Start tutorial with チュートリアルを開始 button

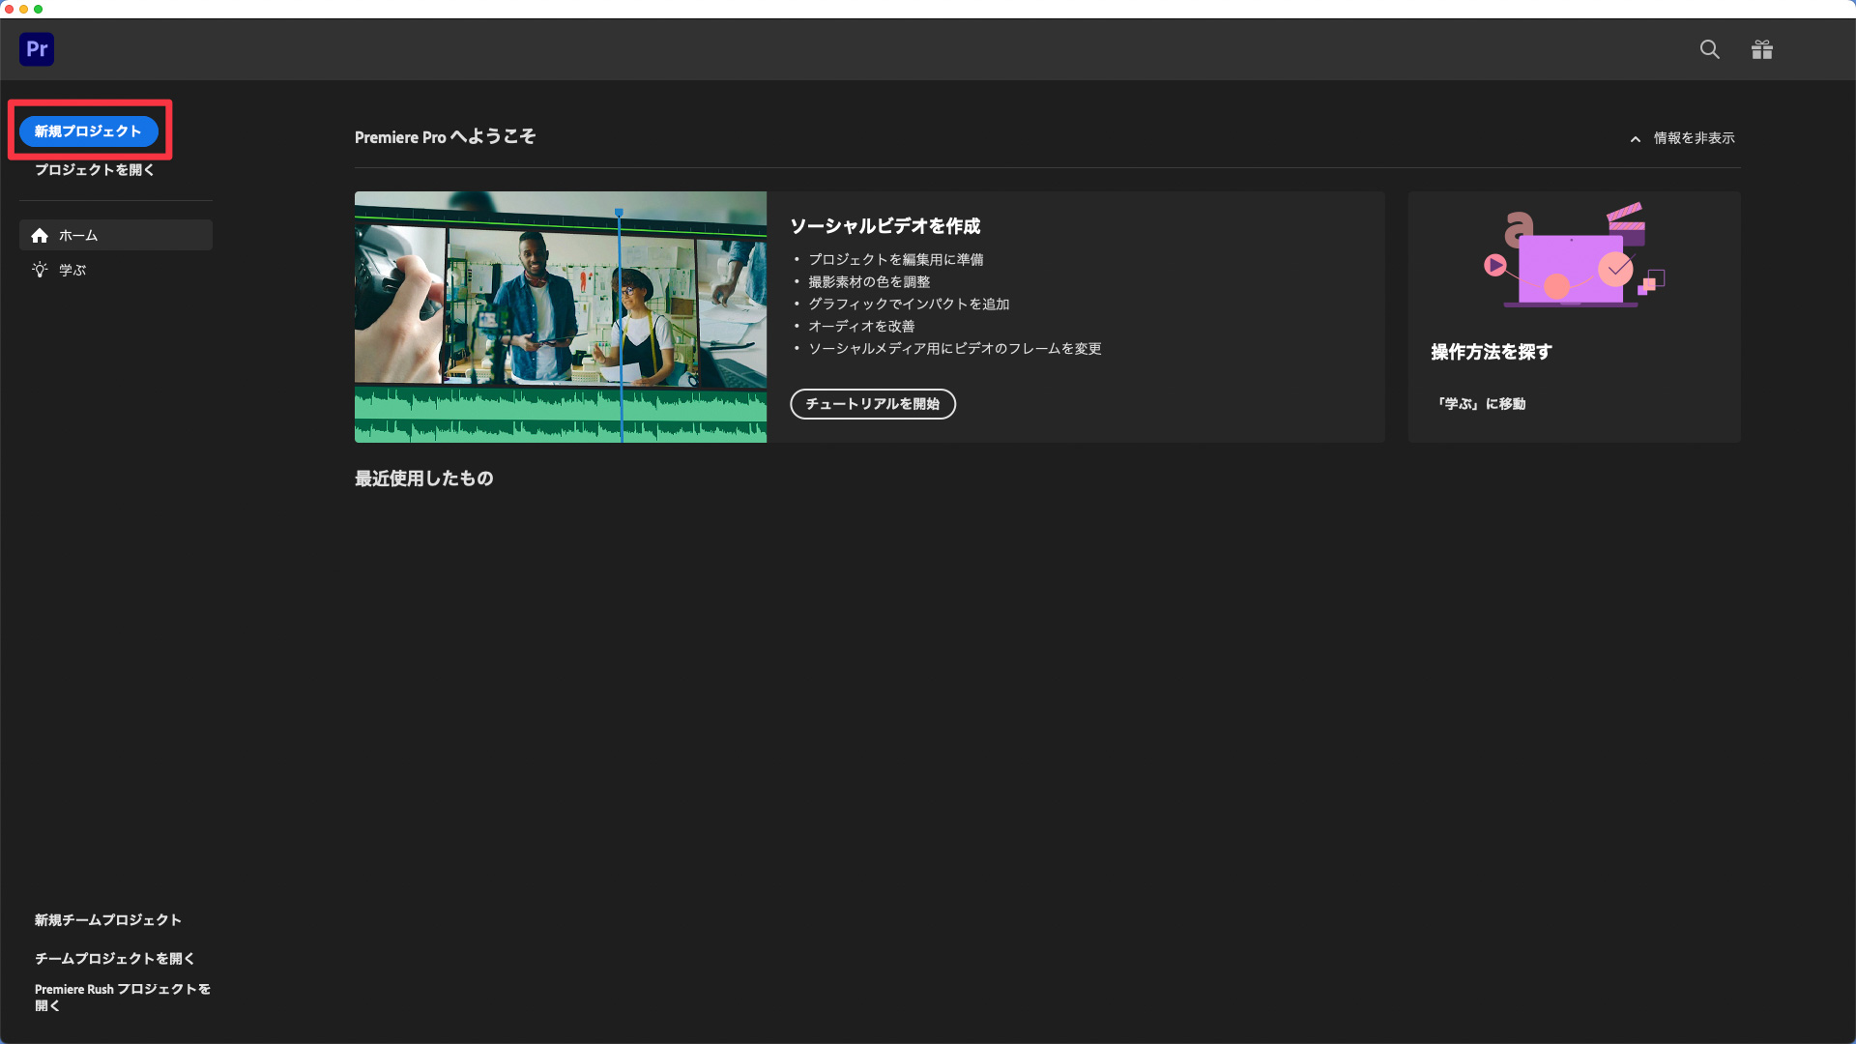(x=872, y=404)
